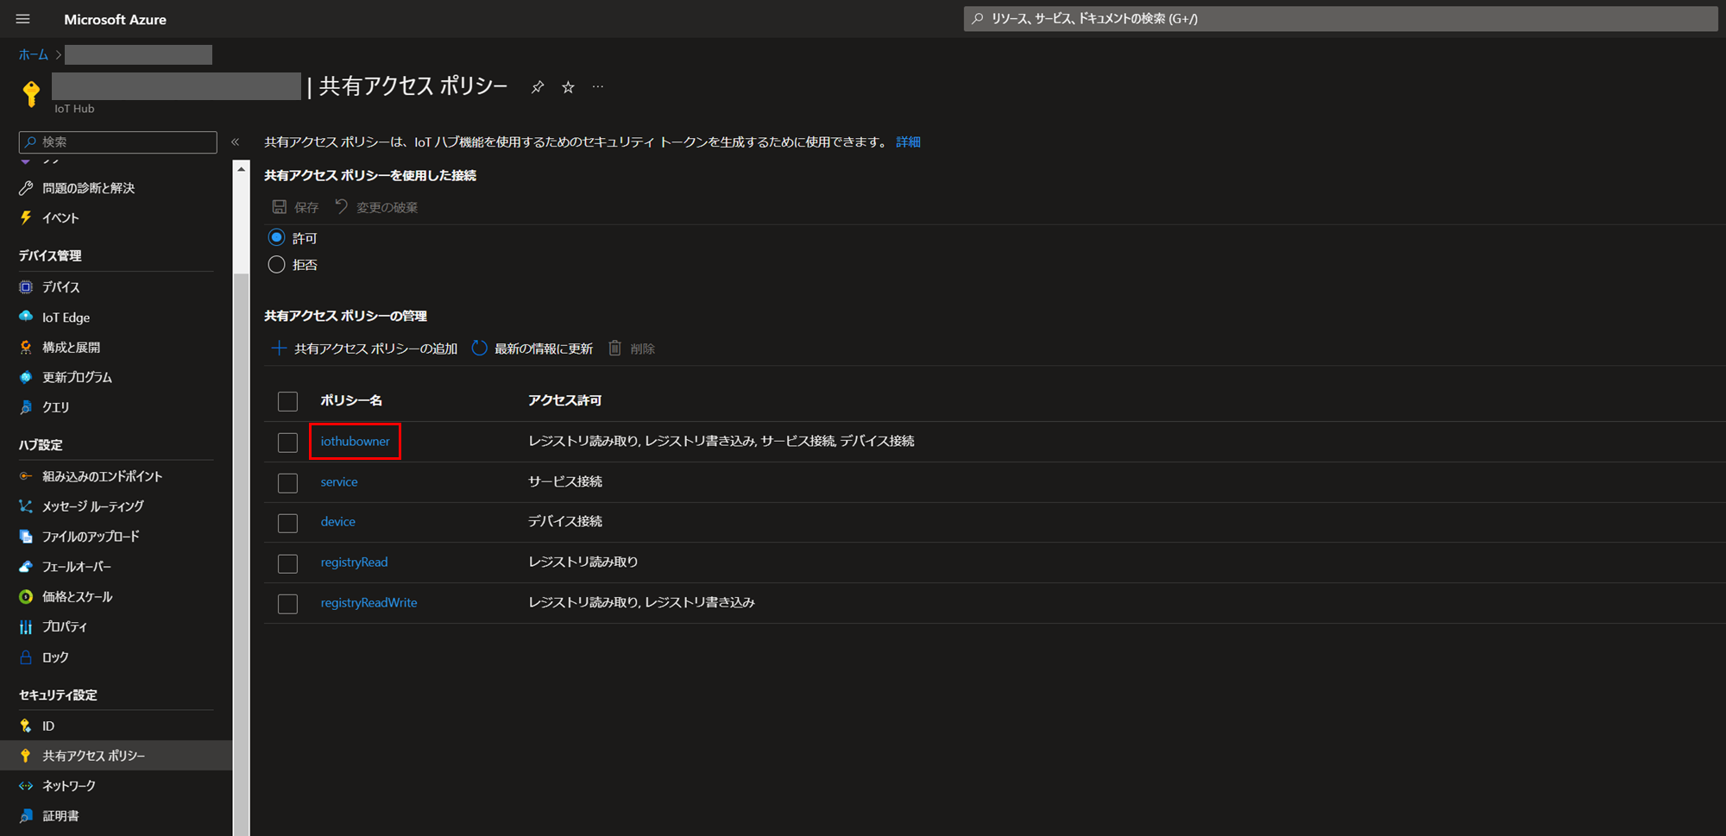Screen dimensions: 1726x836
Task: Click the global resource search box
Action: (x=1340, y=18)
